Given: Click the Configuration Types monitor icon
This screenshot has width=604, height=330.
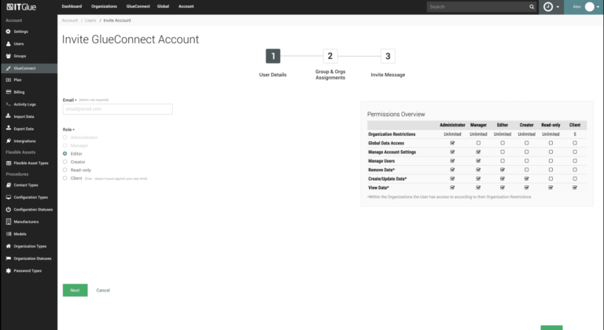Looking at the screenshot, I should pyautogui.click(x=8, y=197).
